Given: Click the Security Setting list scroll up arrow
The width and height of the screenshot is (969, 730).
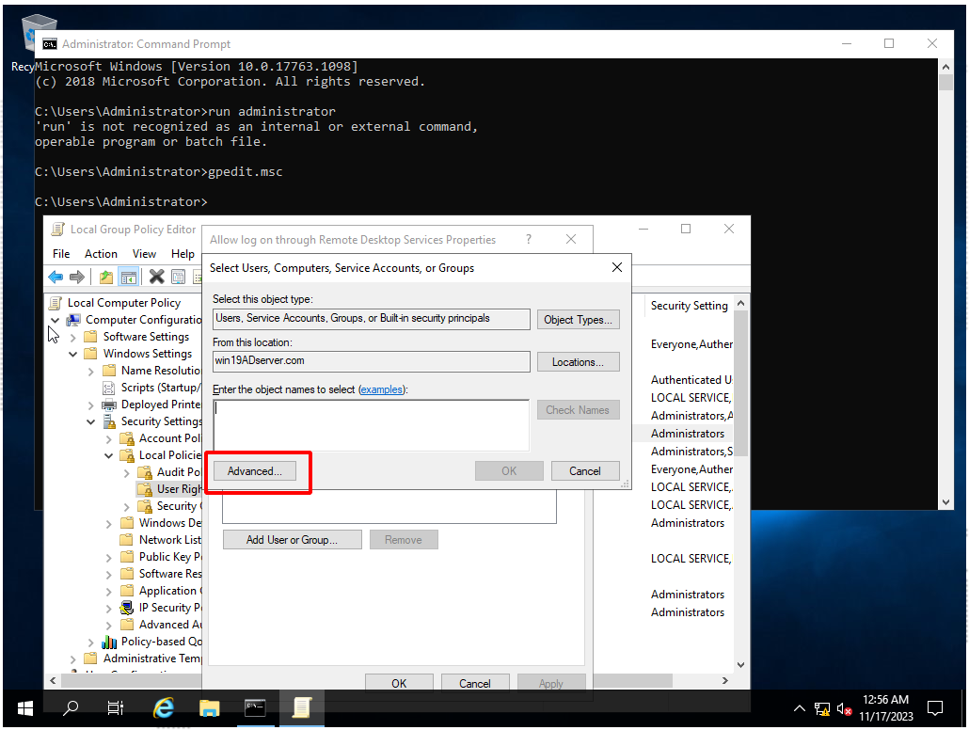Looking at the screenshot, I should coord(740,304).
